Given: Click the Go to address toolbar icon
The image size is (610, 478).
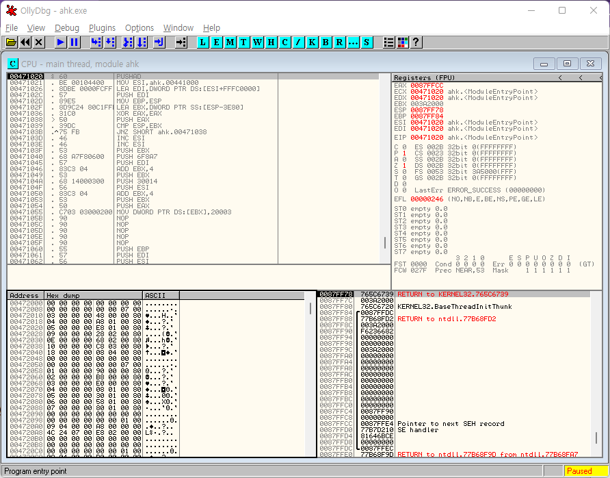Looking at the screenshot, I should (181, 42).
